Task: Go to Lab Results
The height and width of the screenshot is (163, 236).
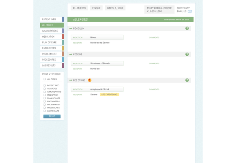Action: 52,65
